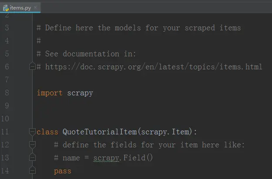Click line number 10 in gutter

coord(5,119)
